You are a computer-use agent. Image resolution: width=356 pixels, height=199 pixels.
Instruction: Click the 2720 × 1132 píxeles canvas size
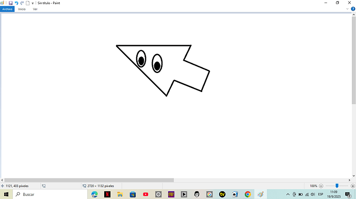[x=101, y=186]
